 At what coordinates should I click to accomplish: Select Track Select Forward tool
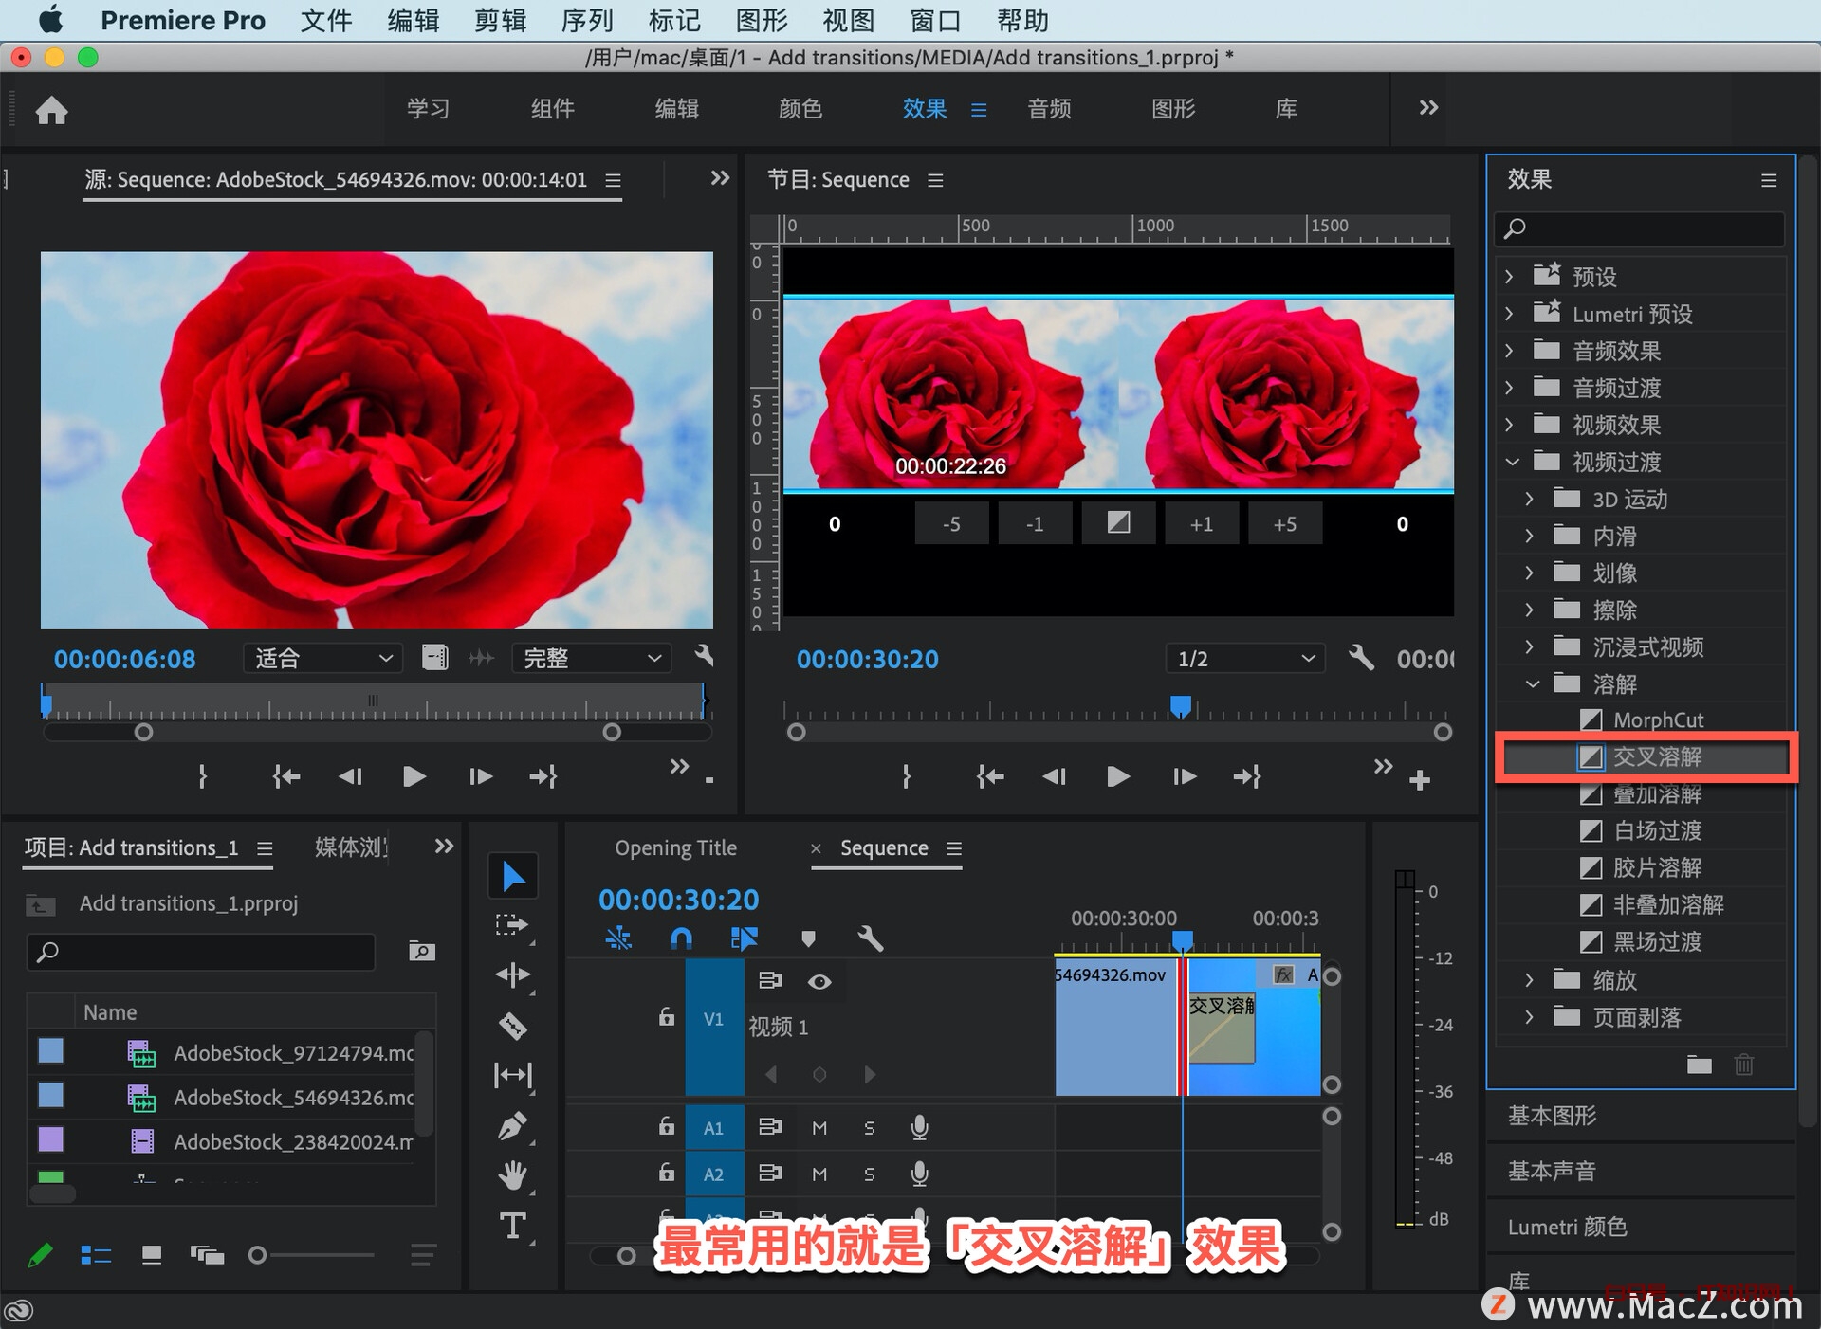pyautogui.click(x=512, y=925)
